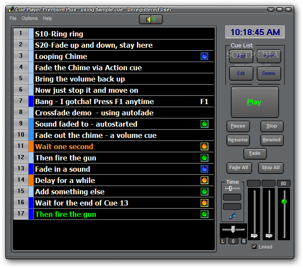Click row number 17 in cue list

tap(21, 213)
